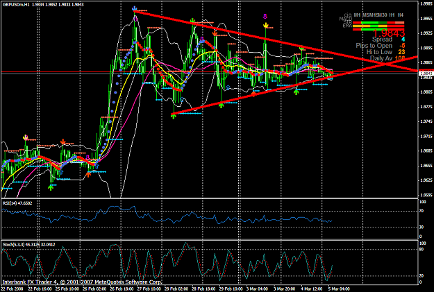434x292 pixels.
Task: Click the 25 Feb 10:00 time axis label
Action: coord(67,289)
